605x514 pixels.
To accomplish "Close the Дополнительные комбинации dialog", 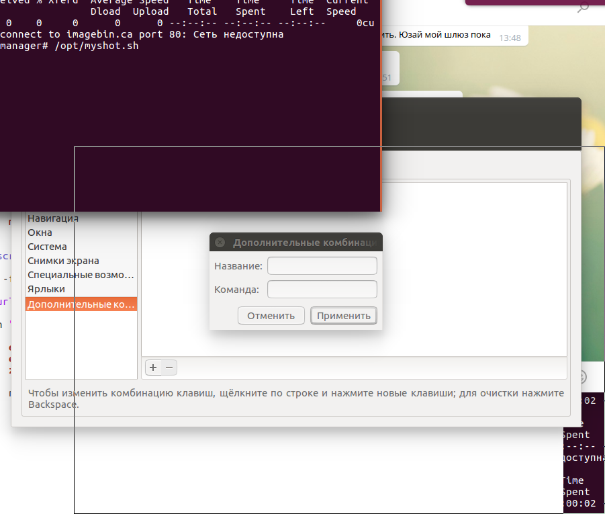I will pos(220,242).
